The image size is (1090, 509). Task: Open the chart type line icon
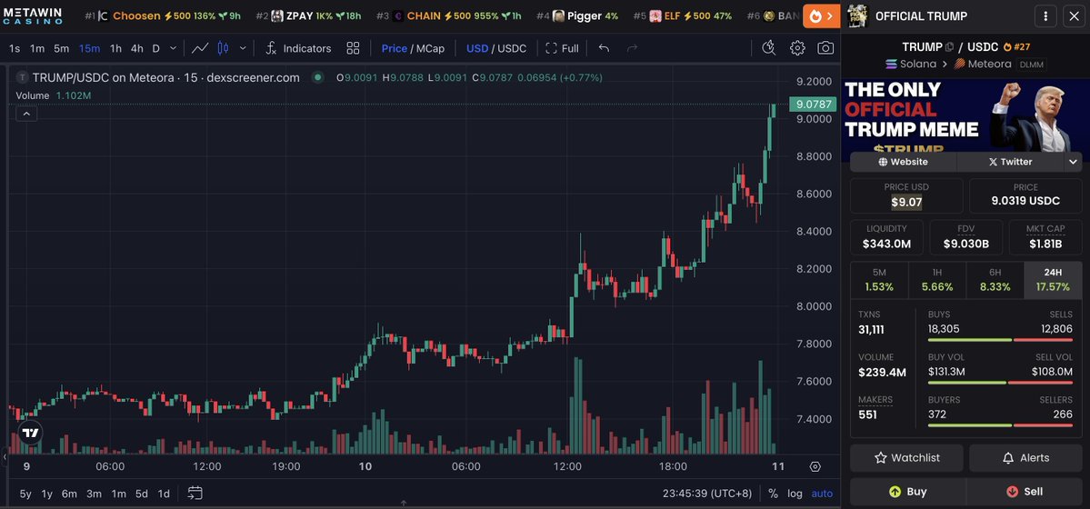pos(200,48)
